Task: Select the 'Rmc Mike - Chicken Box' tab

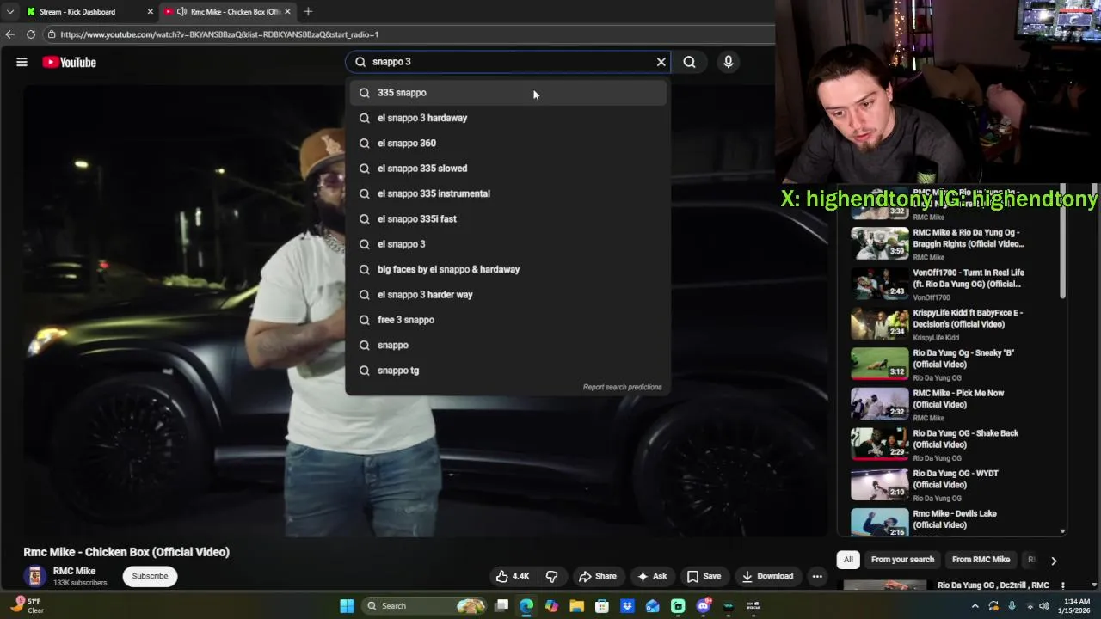Action: click(228, 12)
